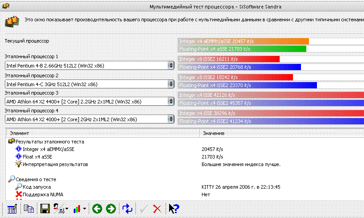Click the copy to clipboard toolbar icon

(x=29, y=209)
